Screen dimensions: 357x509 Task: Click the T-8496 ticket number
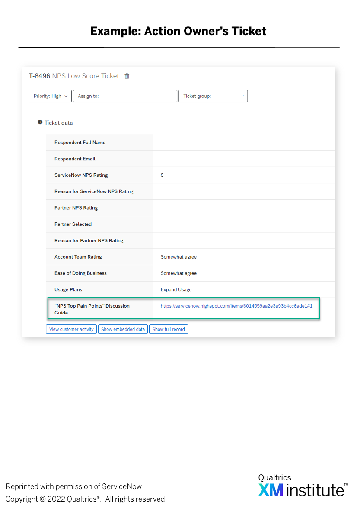coord(39,76)
